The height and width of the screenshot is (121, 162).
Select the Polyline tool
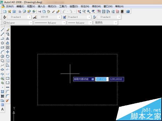[x=2, y=39]
